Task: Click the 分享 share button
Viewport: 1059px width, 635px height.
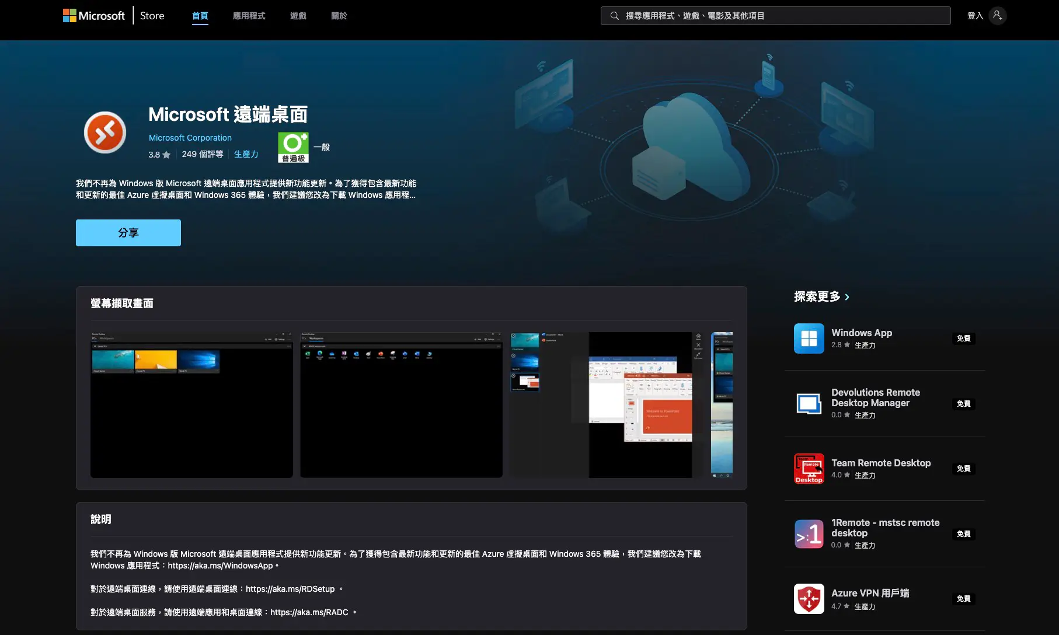Action: click(x=128, y=233)
